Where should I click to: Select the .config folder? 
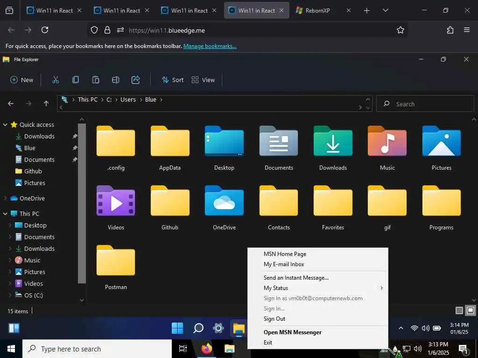pos(116,148)
